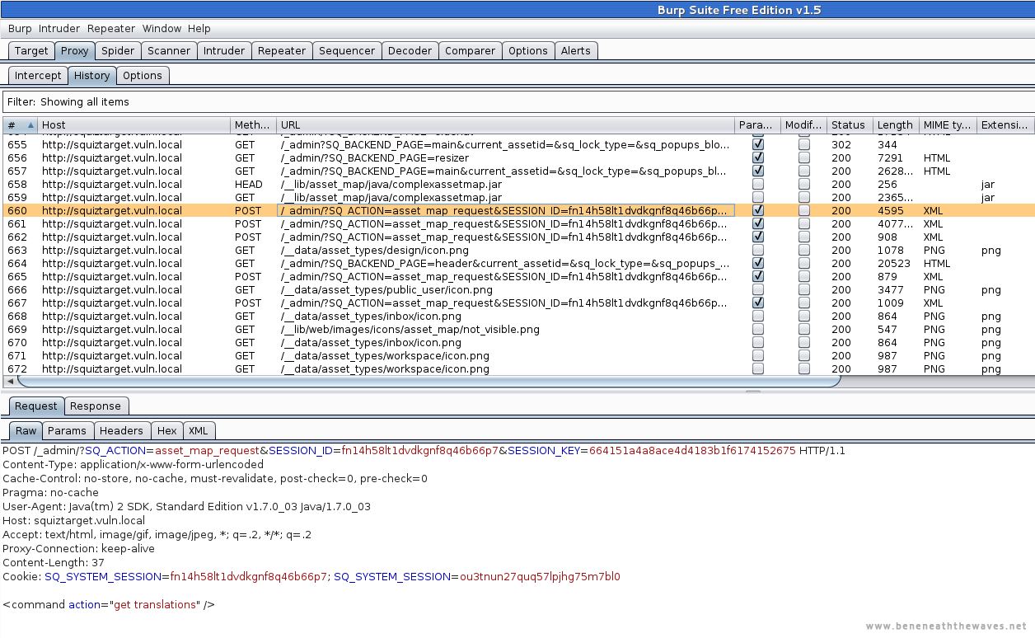
Task: Open the main Options tab beside Alerts
Action: tap(528, 50)
